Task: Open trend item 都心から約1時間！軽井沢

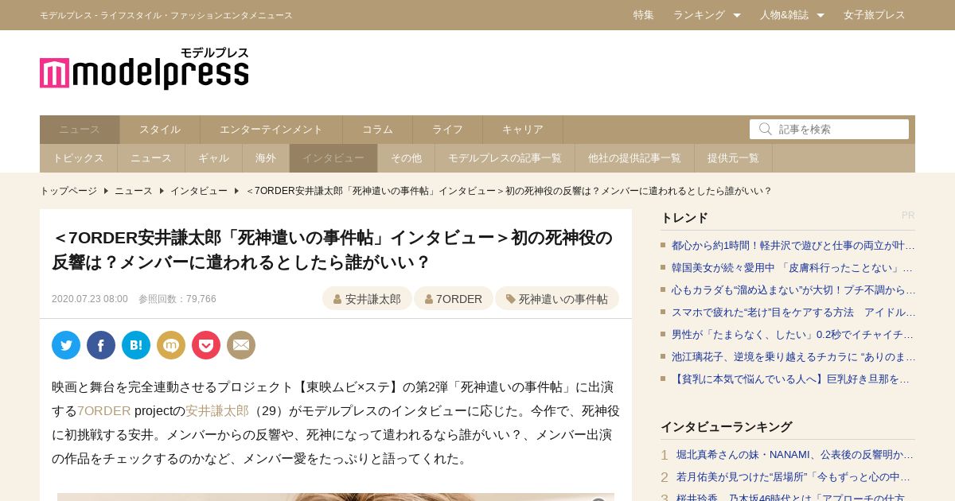Action: tap(793, 246)
